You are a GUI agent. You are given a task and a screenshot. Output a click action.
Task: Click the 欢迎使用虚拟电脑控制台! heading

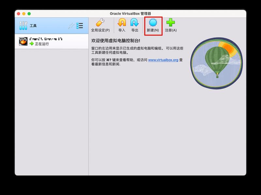(x=116, y=41)
